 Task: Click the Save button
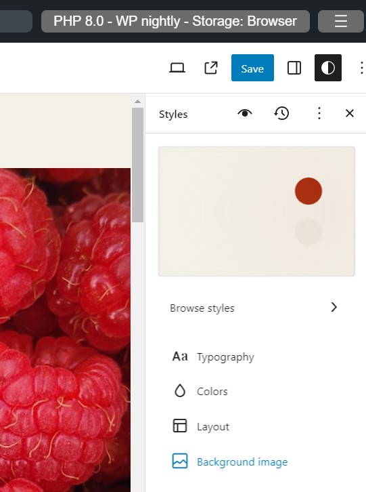point(252,68)
